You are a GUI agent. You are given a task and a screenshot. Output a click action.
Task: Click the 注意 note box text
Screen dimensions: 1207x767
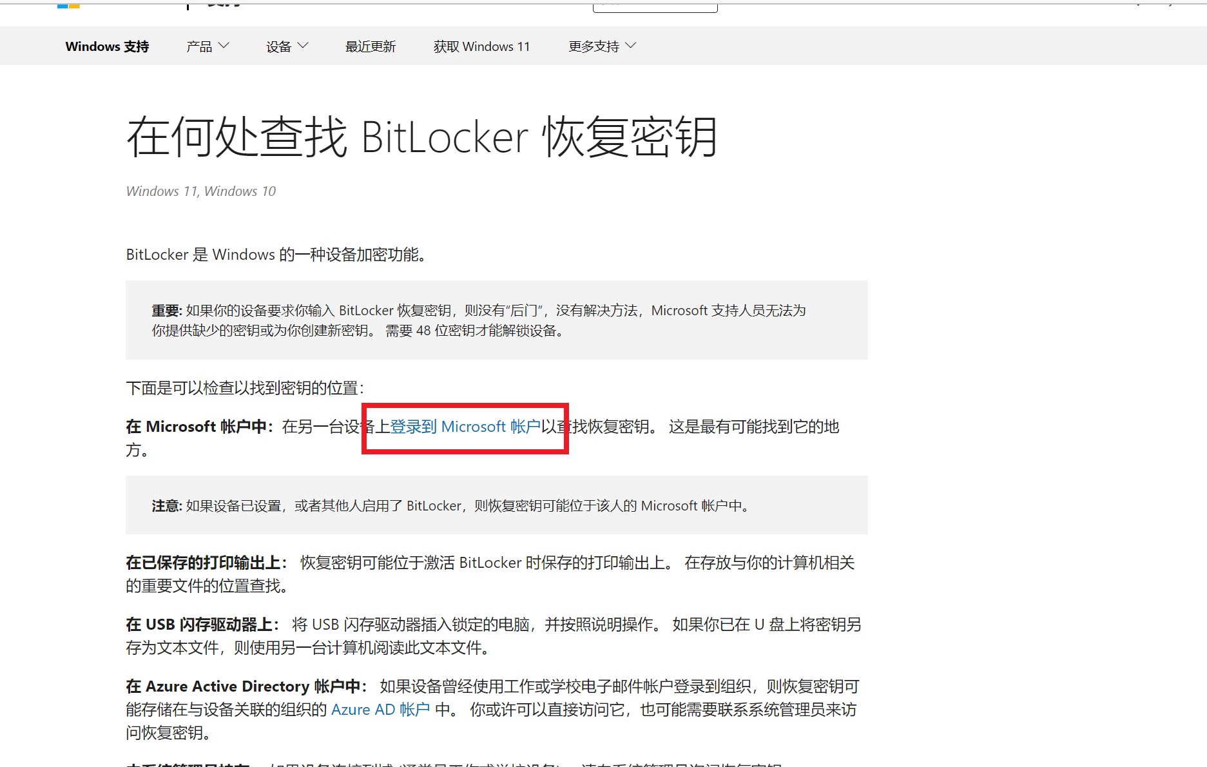coord(451,506)
